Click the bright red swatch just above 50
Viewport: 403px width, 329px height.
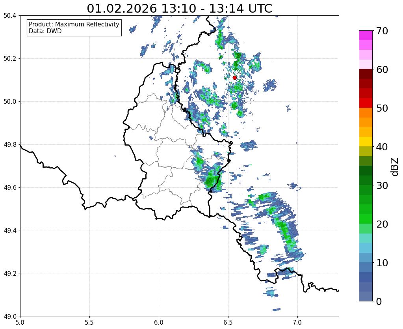pos(366,103)
